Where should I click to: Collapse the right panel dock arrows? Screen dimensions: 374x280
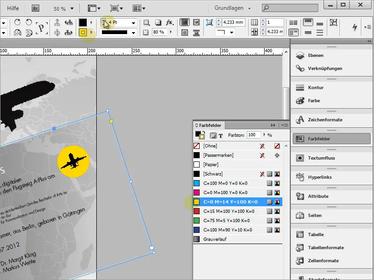tap(369, 42)
